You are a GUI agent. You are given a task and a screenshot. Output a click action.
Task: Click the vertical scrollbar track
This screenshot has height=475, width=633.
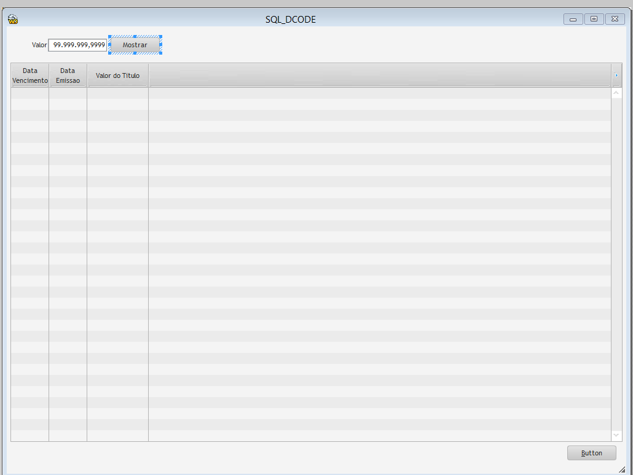pyautogui.click(x=616, y=264)
